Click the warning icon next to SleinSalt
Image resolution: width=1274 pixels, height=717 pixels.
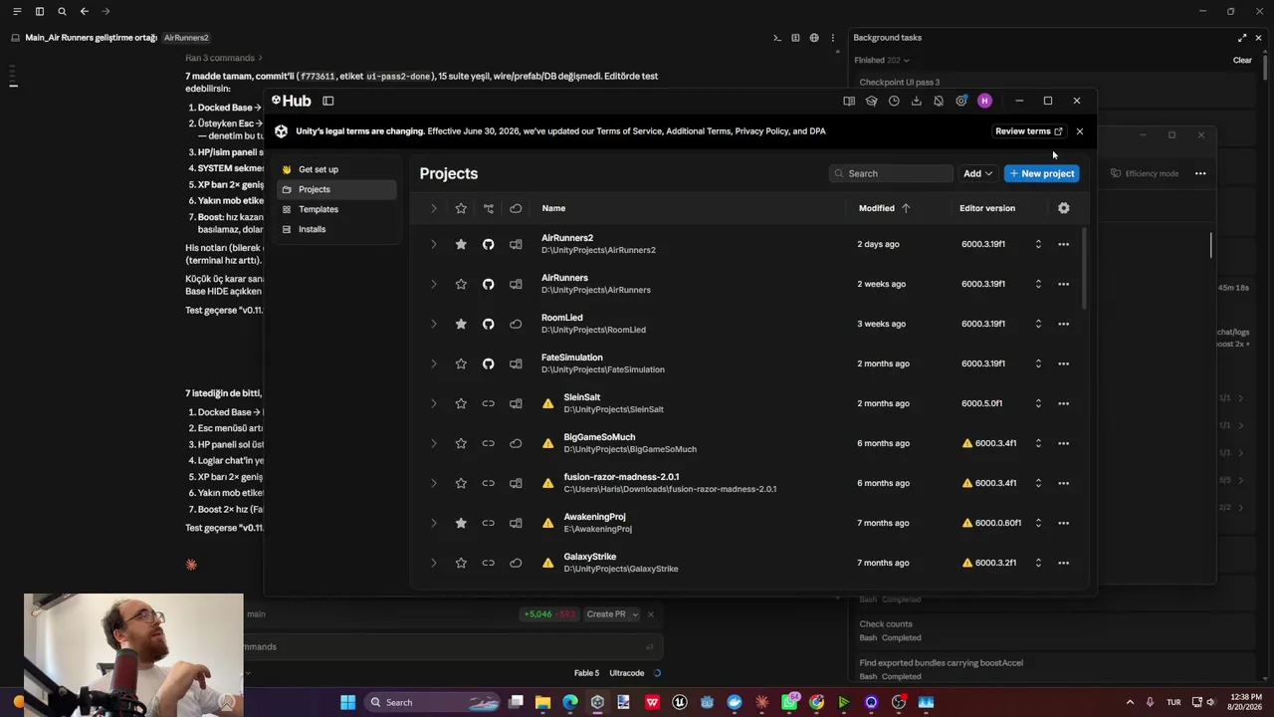click(x=548, y=403)
